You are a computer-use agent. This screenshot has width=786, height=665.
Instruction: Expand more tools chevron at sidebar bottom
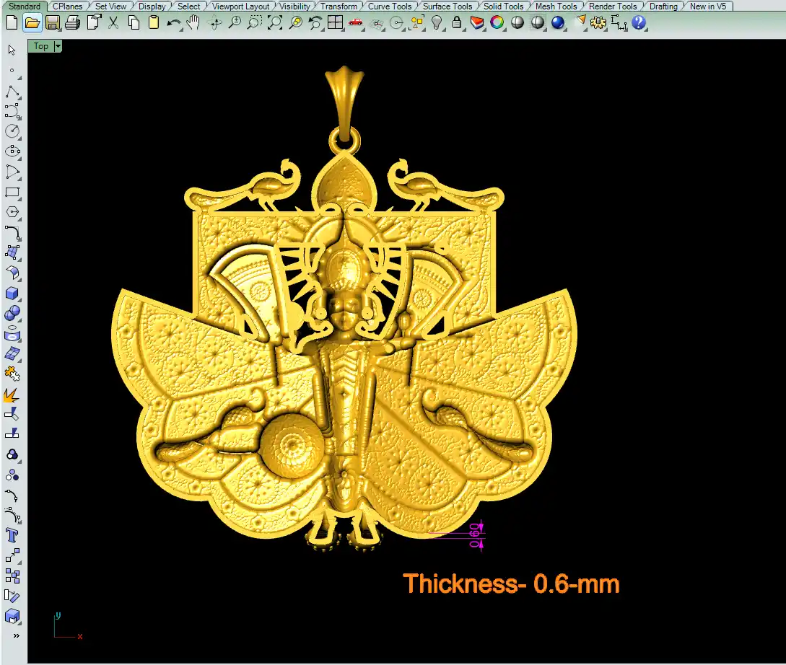tap(15, 636)
